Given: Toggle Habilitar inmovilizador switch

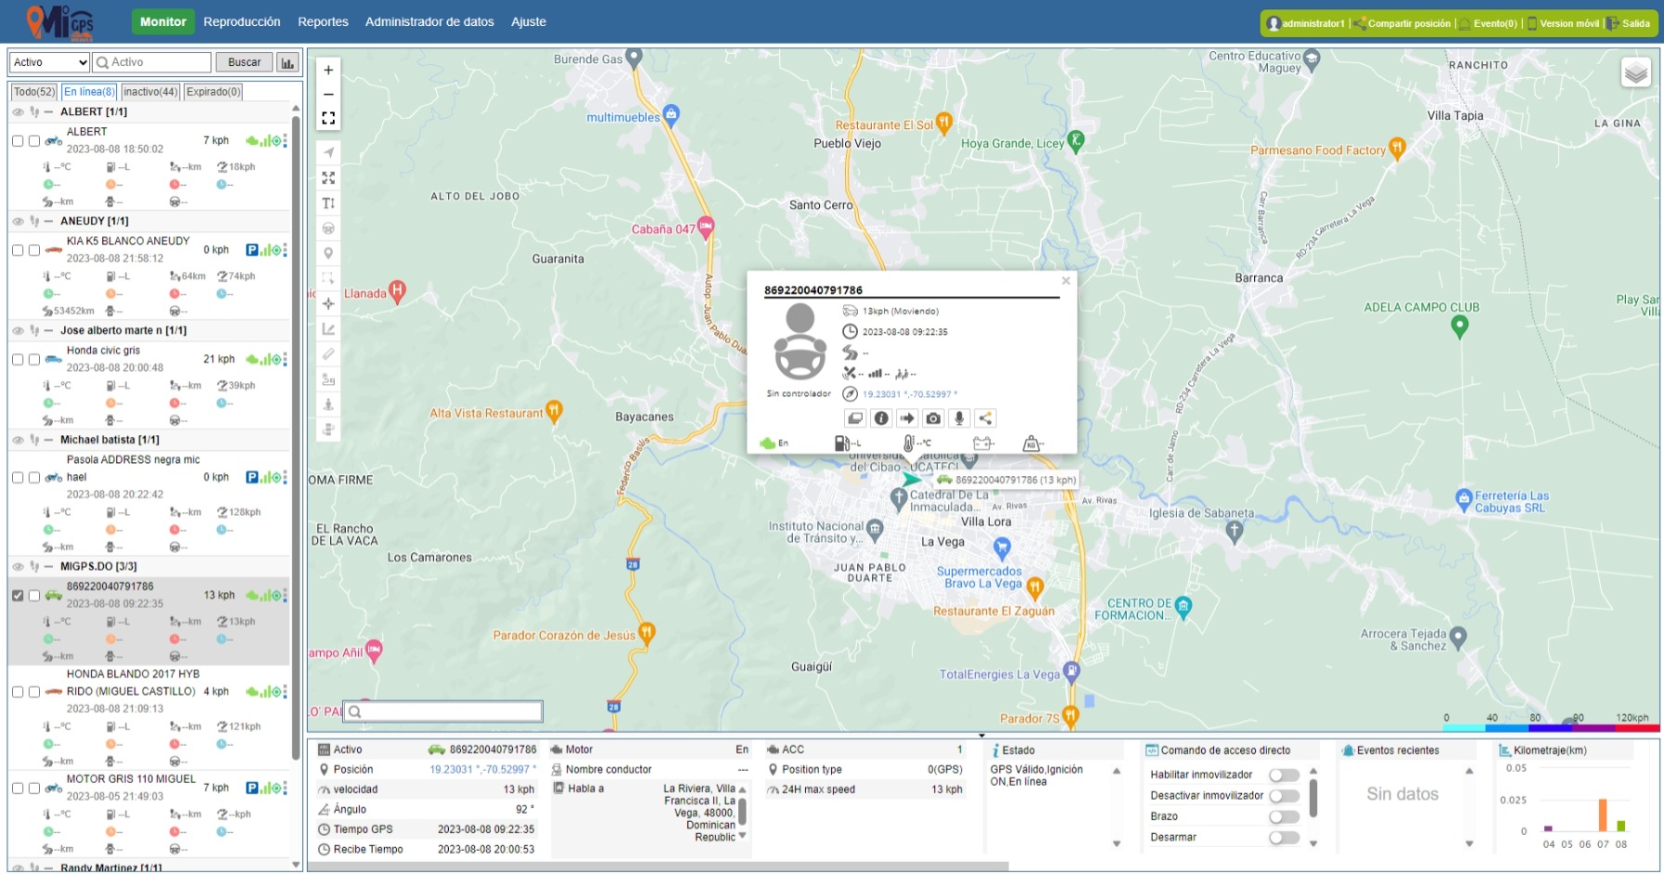Looking at the screenshot, I should [x=1284, y=776].
